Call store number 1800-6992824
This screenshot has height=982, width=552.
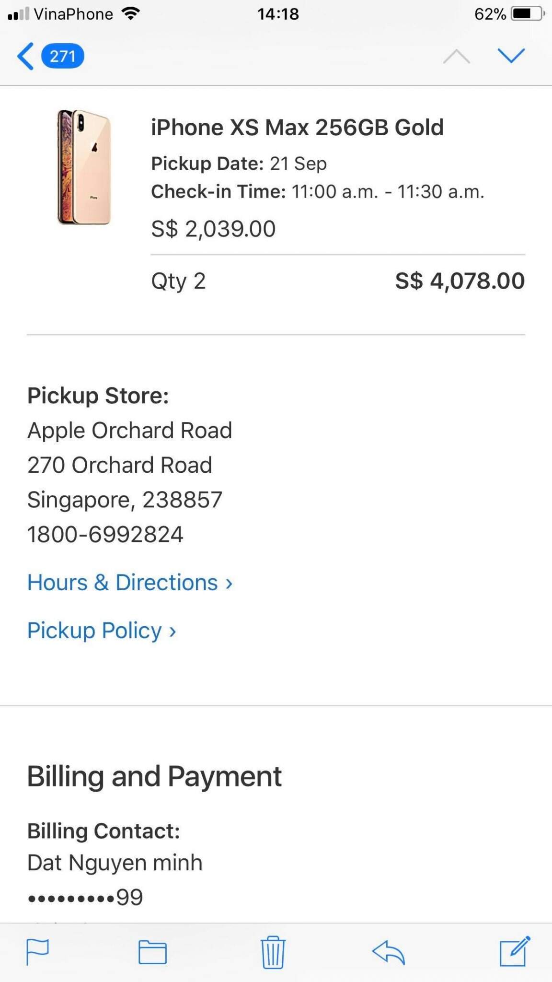click(105, 534)
